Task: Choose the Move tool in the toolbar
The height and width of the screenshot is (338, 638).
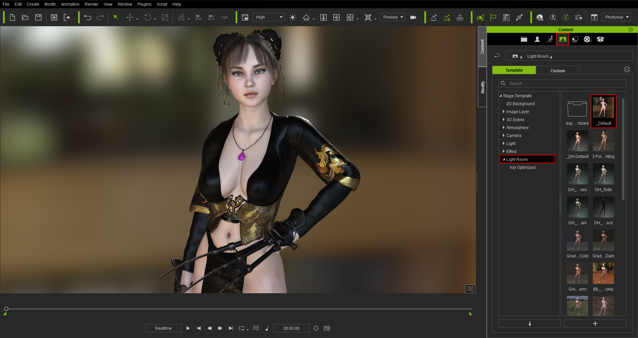Action: (130, 17)
